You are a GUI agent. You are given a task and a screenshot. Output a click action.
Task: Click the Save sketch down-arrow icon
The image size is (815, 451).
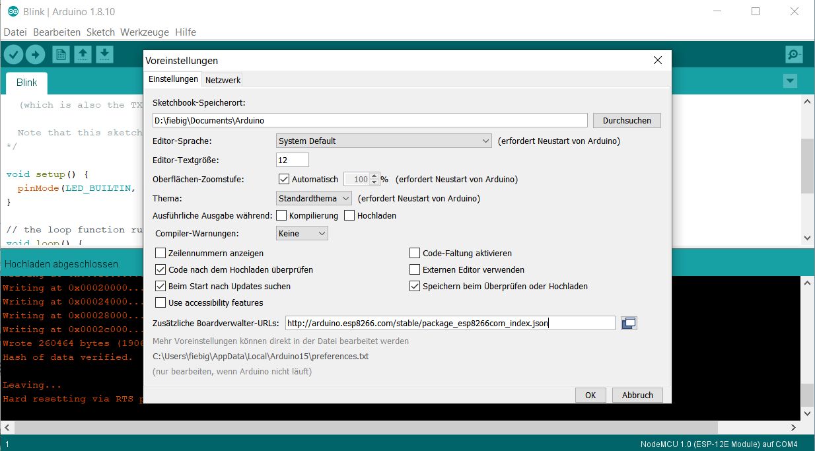tap(104, 54)
